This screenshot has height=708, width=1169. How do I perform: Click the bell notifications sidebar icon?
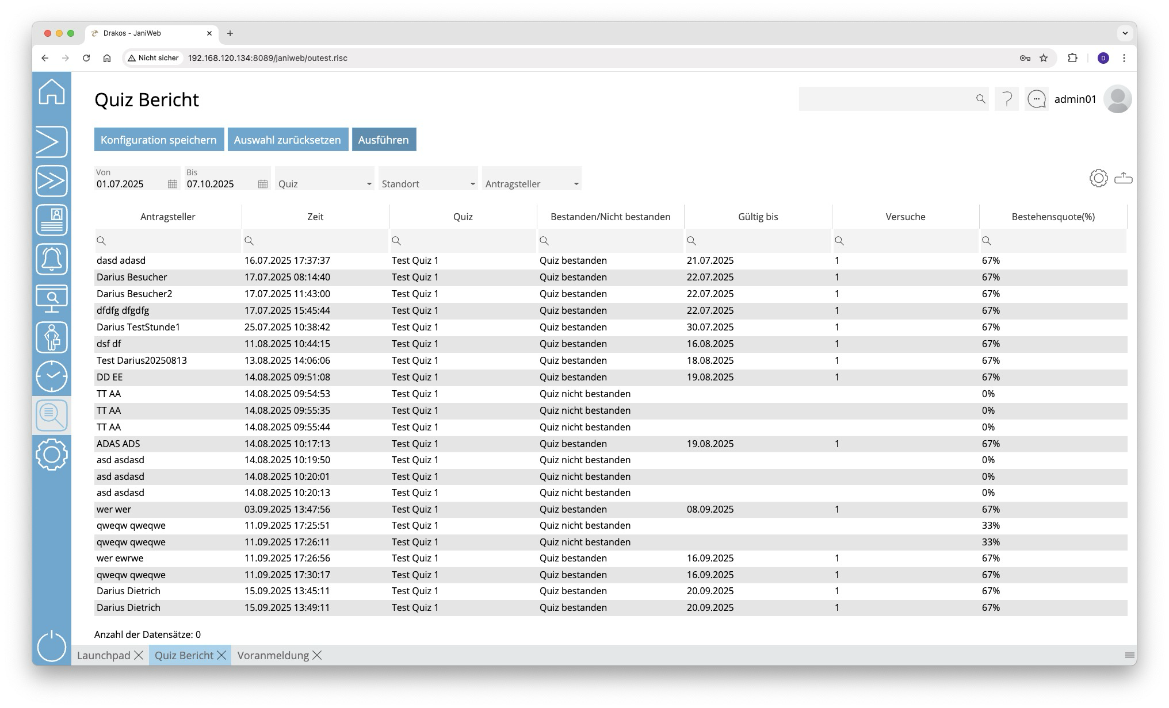(x=52, y=259)
